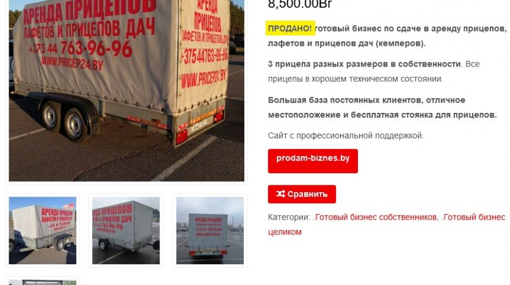This screenshot has width=510, height=285.
Task: Open Готовый бизнес собственников category link
Action: coord(374,217)
